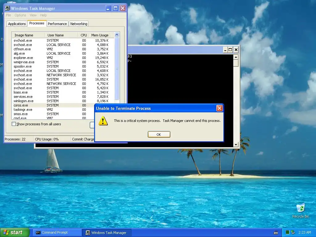The height and width of the screenshot is (237, 316).
Task: Maximize the Windows Task Manager window
Action: 115,8
